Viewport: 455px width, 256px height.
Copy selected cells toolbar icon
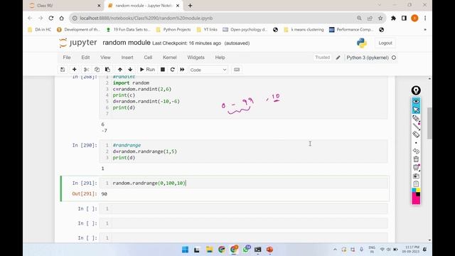pos(97,70)
